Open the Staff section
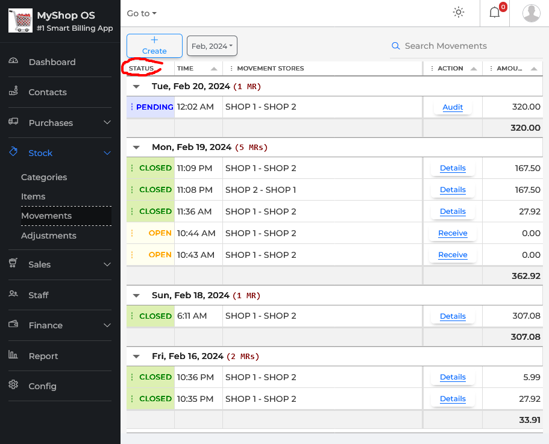549x444 pixels. [38, 295]
